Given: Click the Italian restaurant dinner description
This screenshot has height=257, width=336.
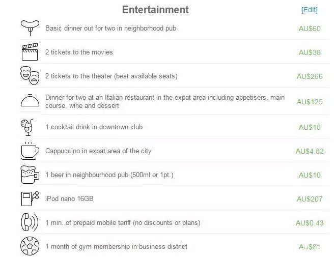Looking at the screenshot, I should coord(165,101).
